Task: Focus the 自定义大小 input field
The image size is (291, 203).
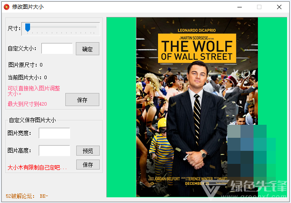Action: point(57,49)
